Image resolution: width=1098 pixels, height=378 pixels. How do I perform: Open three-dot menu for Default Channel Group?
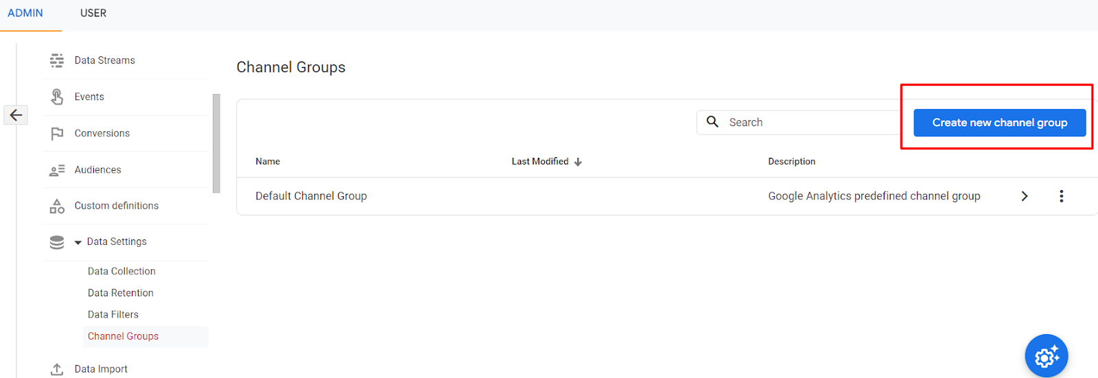coord(1061,196)
